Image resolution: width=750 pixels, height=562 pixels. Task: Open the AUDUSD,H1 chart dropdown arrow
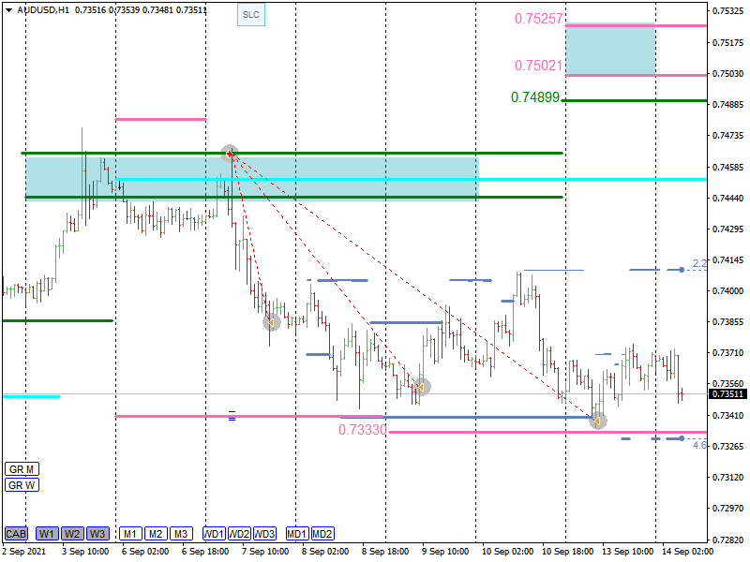click(8, 10)
